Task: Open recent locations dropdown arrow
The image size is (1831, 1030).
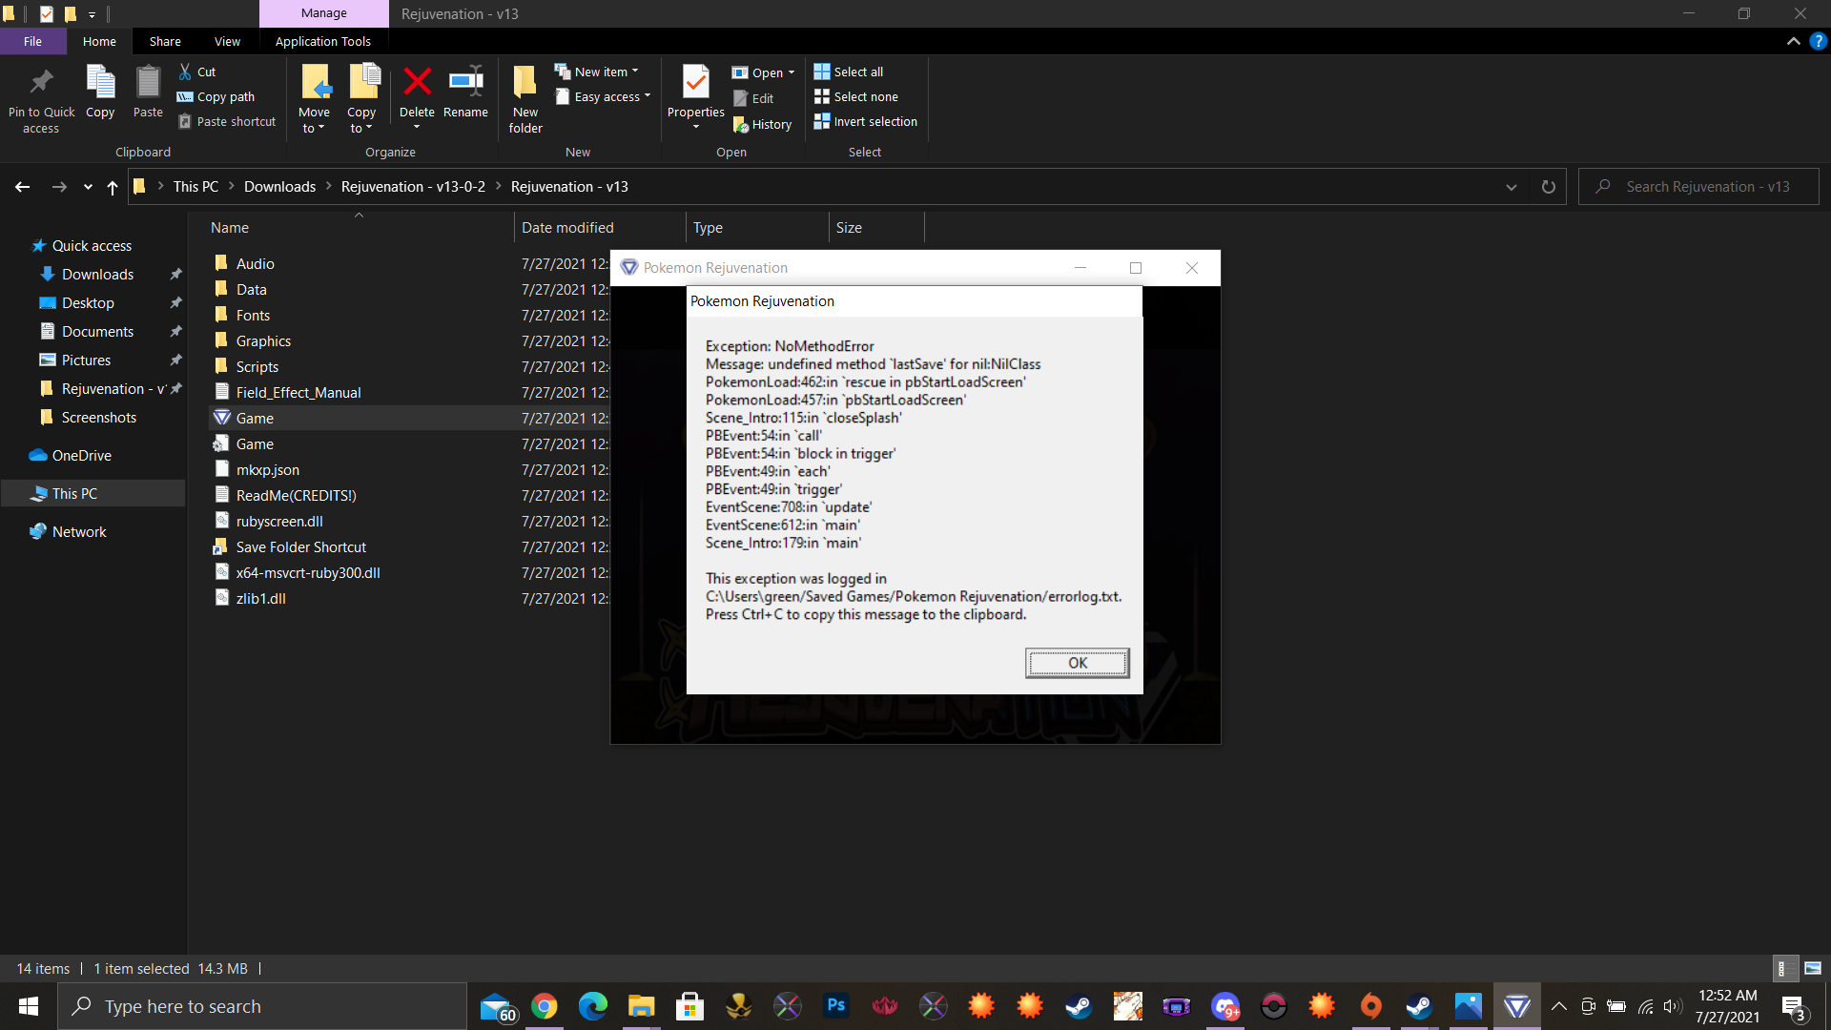Action: click(88, 187)
